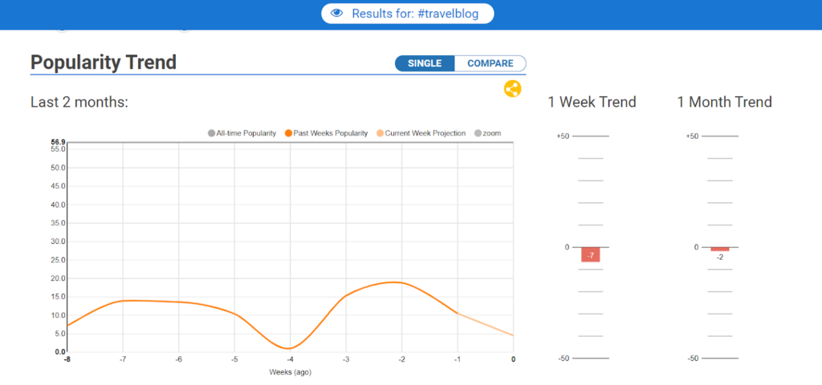Image resolution: width=822 pixels, height=385 pixels.
Task: Click the red -7 week trend bar
Action: tap(591, 254)
